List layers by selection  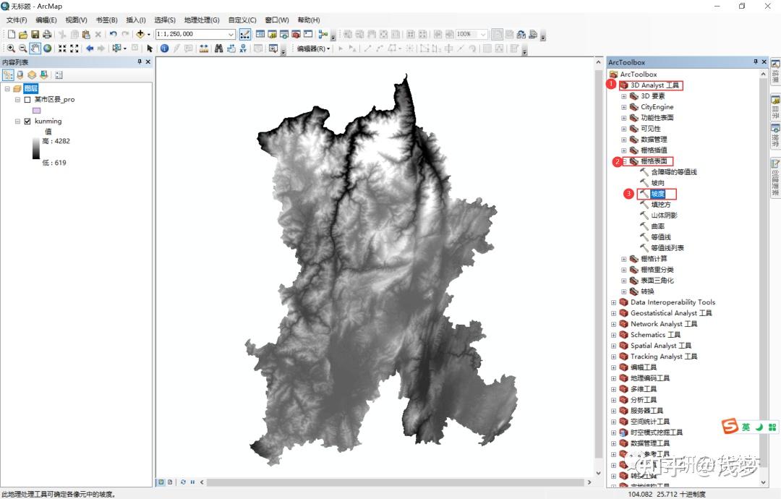[44, 75]
